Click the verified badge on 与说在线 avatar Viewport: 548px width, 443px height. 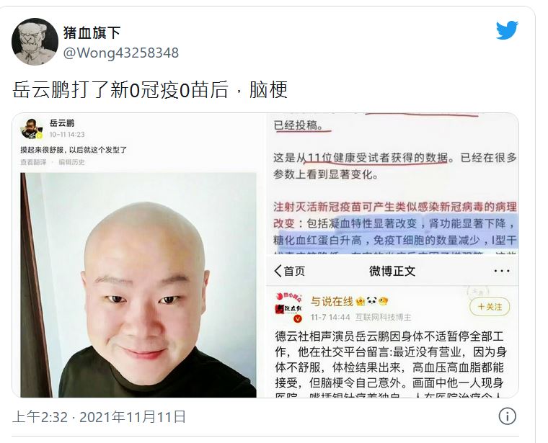[x=298, y=318]
